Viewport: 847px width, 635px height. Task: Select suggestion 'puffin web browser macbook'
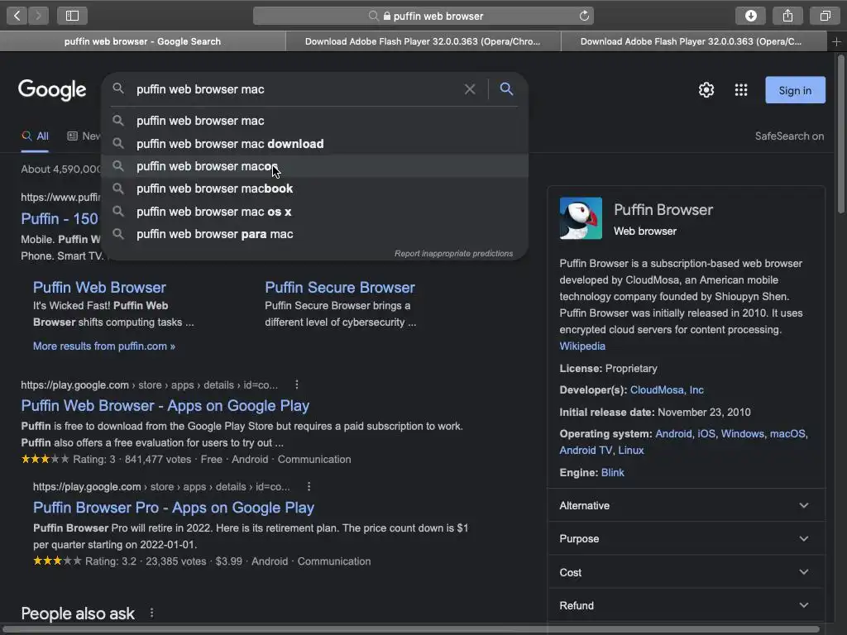coord(314,189)
